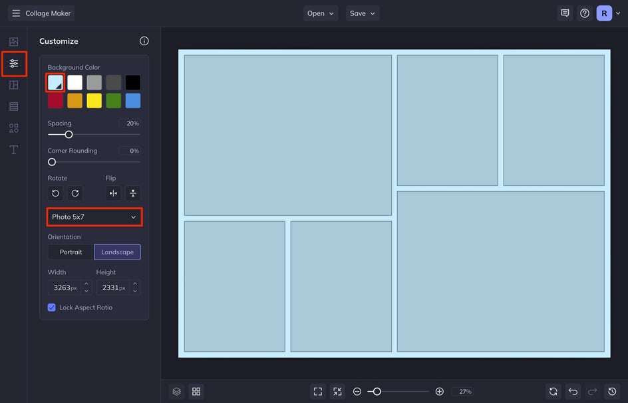The height and width of the screenshot is (403, 628).
Task: Zoom in with the plus icon
Action: pos(439,392)
